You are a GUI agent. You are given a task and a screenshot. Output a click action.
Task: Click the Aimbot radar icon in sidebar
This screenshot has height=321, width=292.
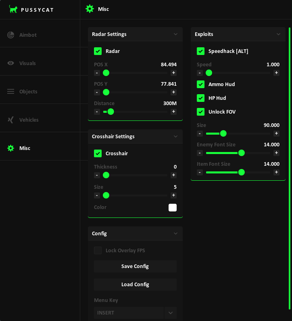tap(11, 35)
